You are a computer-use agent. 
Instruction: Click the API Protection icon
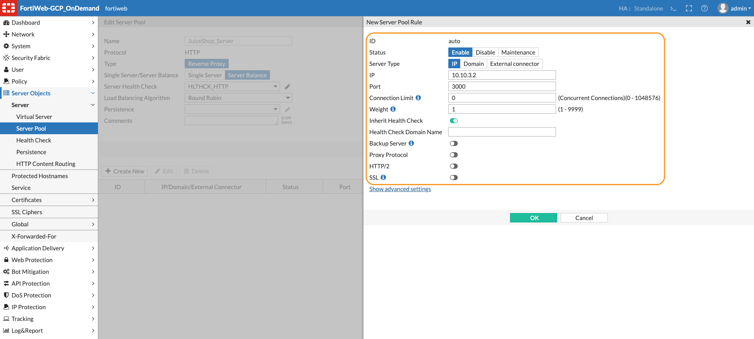click(6, 284)
